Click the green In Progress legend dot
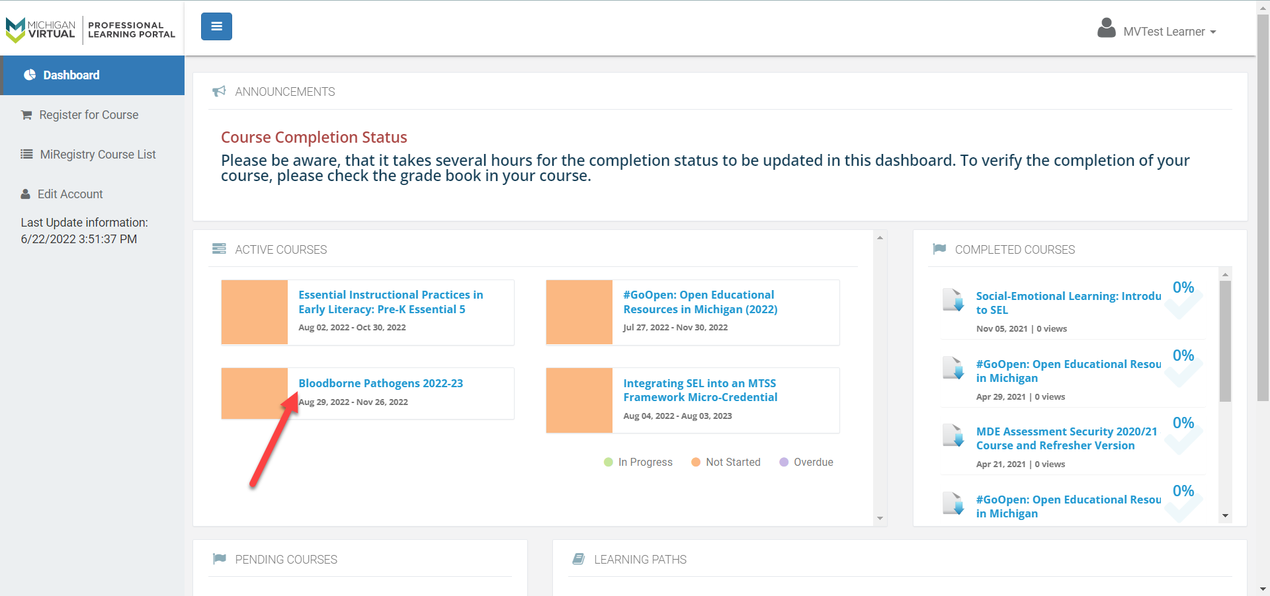Viewport: 1270px width, 596px height. pyautogui.click(x=609, y=462)
